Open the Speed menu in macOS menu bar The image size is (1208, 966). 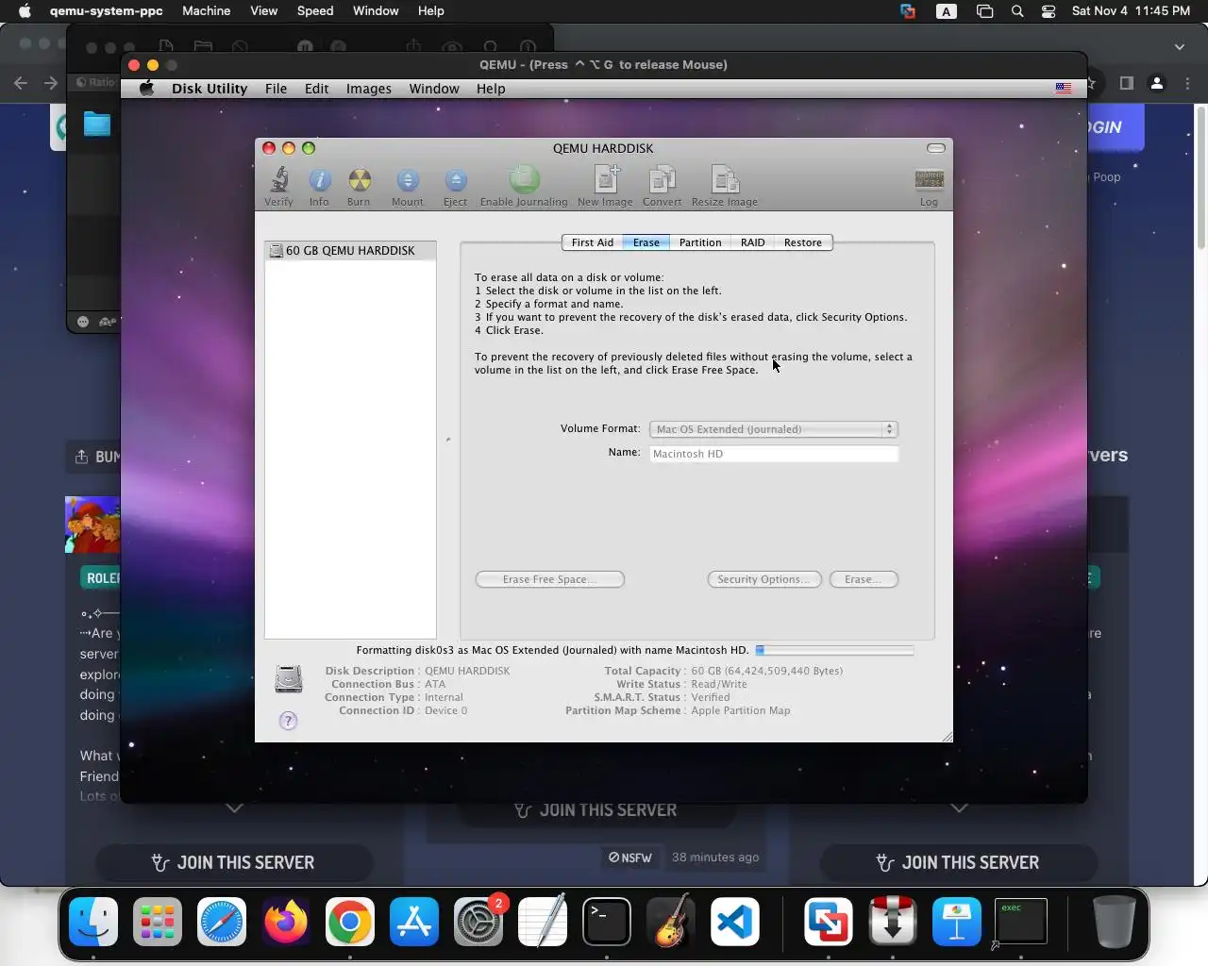pyautogui.click(x=315, y=11)
